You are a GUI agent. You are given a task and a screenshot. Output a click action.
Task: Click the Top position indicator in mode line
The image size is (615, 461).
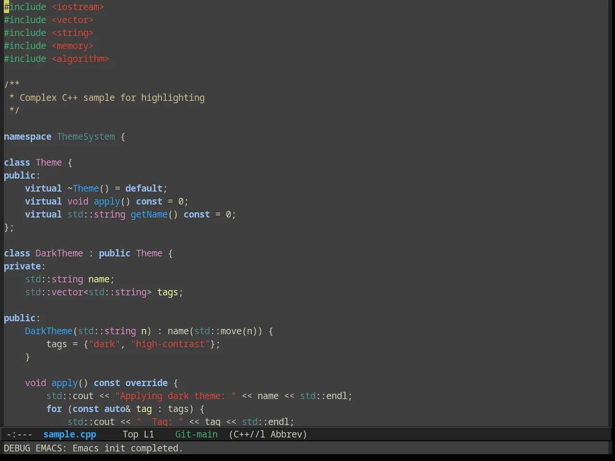[x=130, y=435]
